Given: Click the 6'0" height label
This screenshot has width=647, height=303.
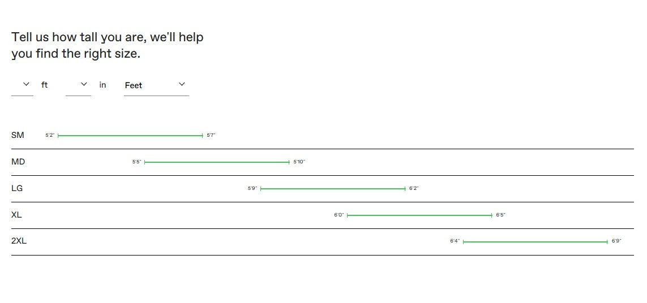Looking at the screenshot, I should [339, 215].
